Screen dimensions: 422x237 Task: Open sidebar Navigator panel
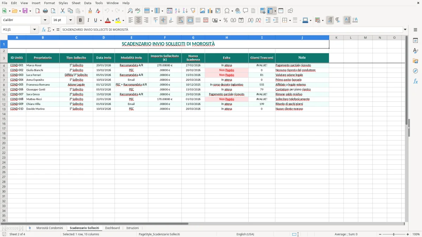point(415,71)
